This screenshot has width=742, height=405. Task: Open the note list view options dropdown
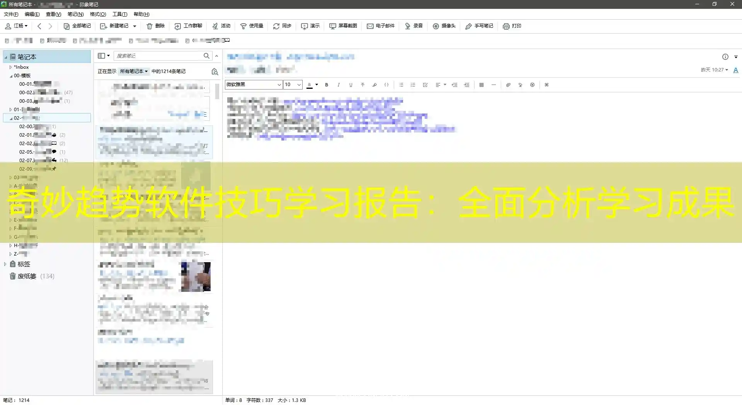click(x=104, y=56)
